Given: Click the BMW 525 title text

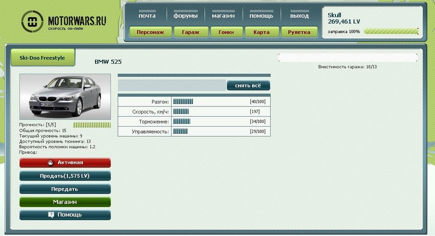Looking at the screenshot, I should (x=108, y=62).
